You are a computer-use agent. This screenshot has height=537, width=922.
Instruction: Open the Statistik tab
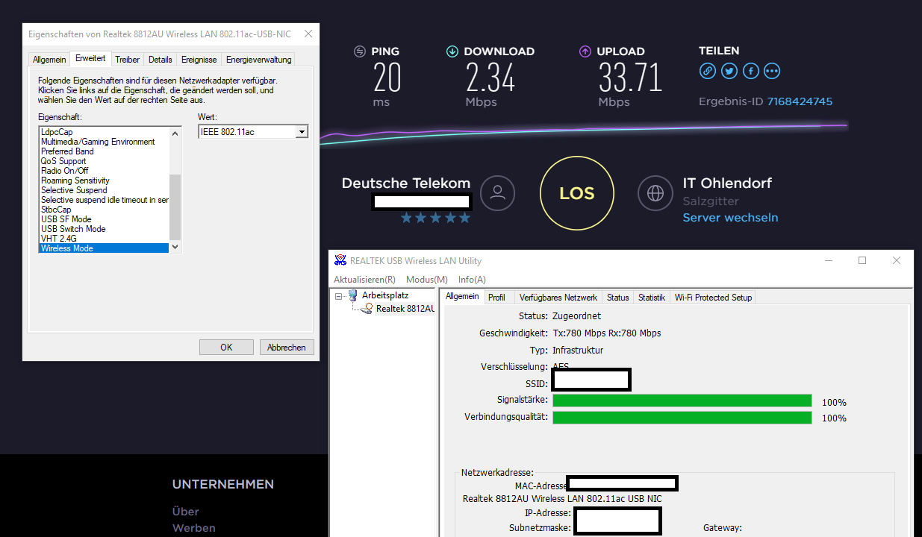651,297
